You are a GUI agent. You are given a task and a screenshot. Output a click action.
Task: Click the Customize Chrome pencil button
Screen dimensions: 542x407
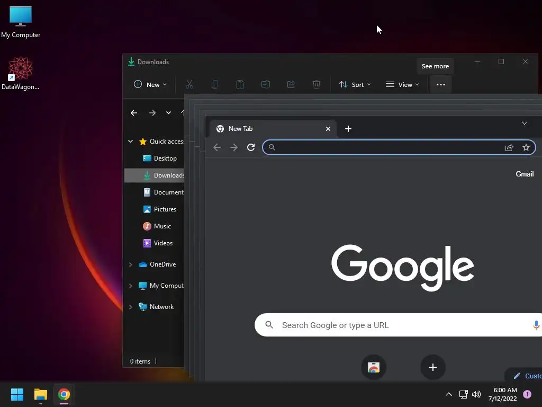tap(525, 376)
